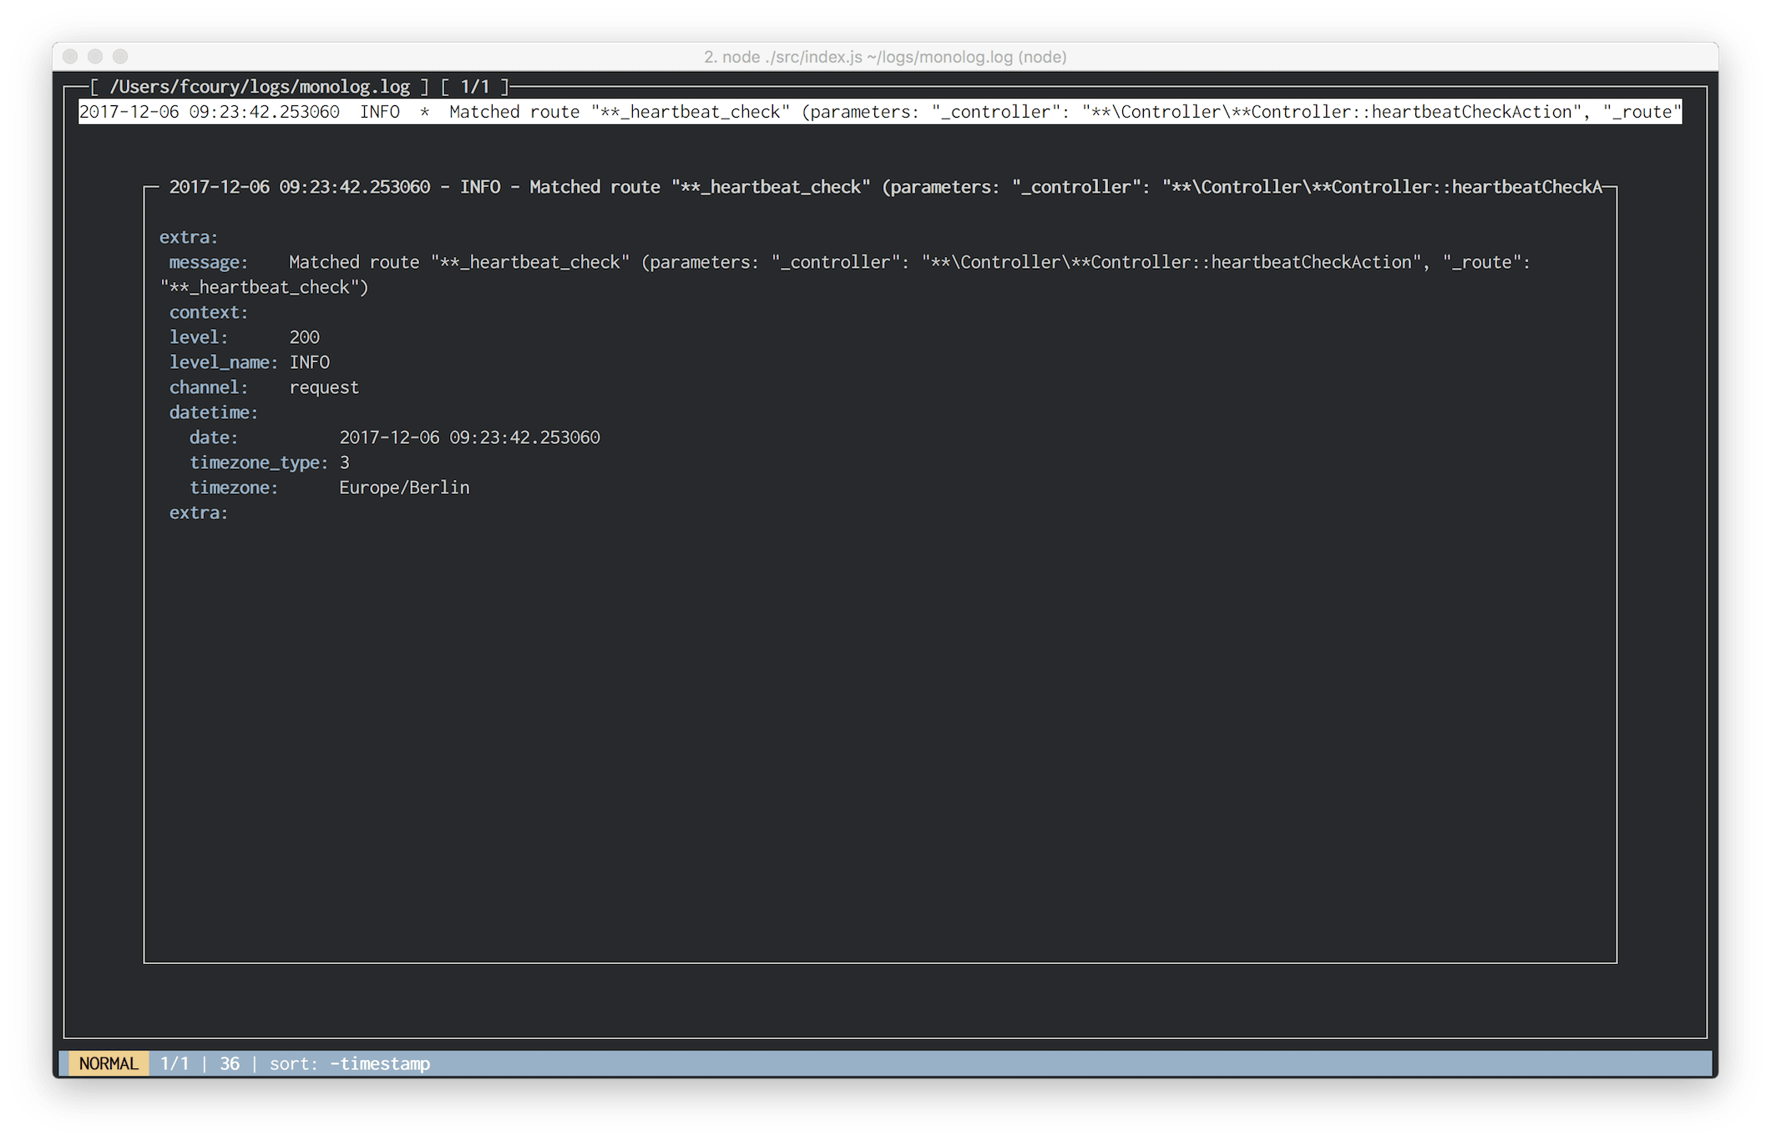The height and width of the screenshot is (1141, 1771).
Task: Expand the extra field at panel bottom
Action: 197,512
